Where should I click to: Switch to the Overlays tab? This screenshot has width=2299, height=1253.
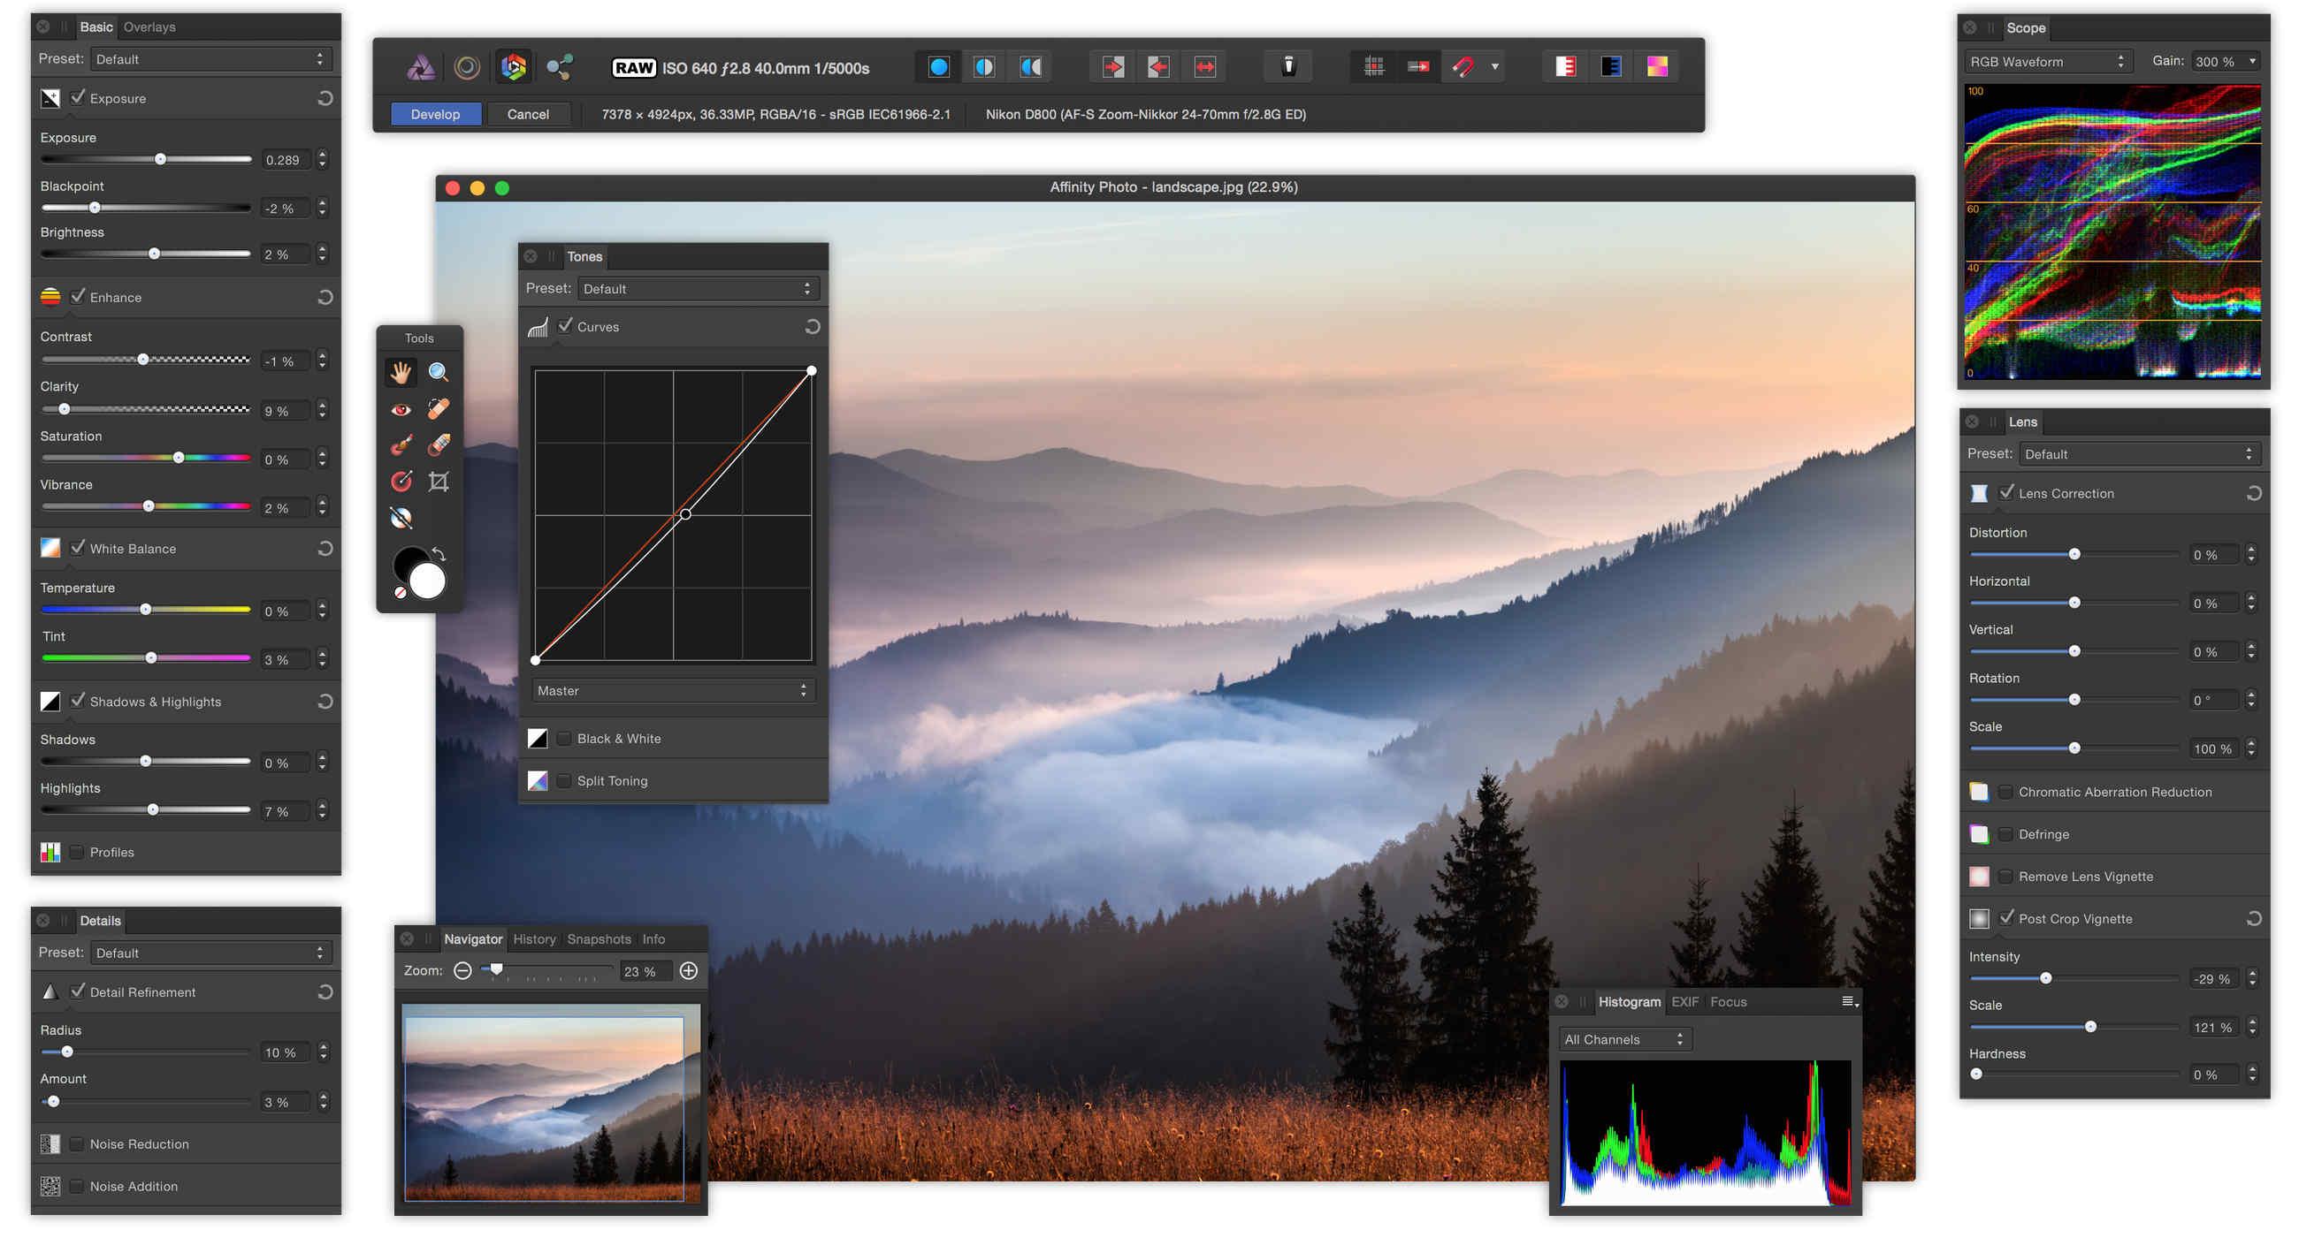click(149, 27)
